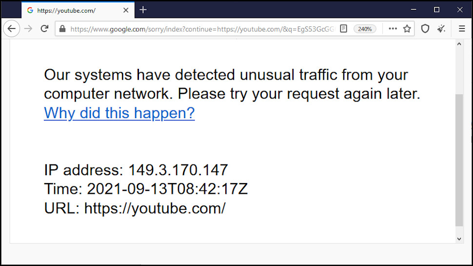The height and width of the screenshot is (266, 473).
Task: Click the address bar URL field
Action: click(x=202, y=29)
